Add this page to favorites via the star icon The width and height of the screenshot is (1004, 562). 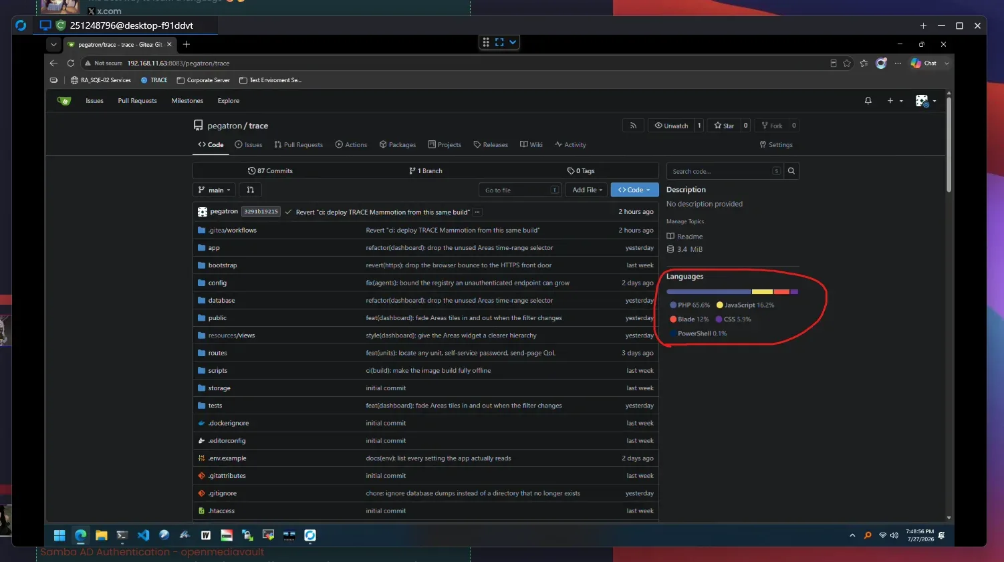point(847,63)
